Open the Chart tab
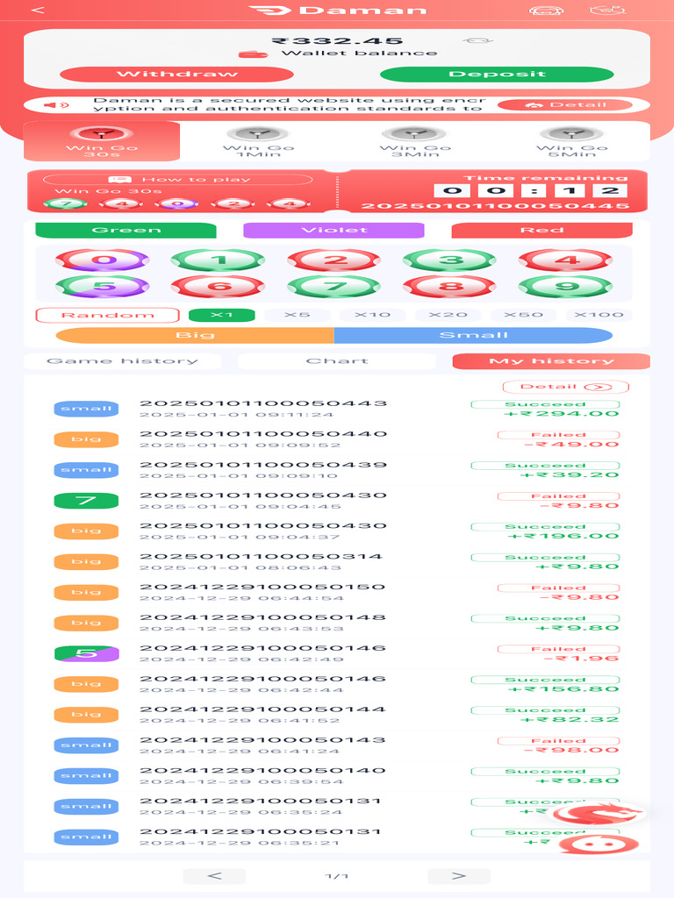674x898 pixels. (336, 360)
